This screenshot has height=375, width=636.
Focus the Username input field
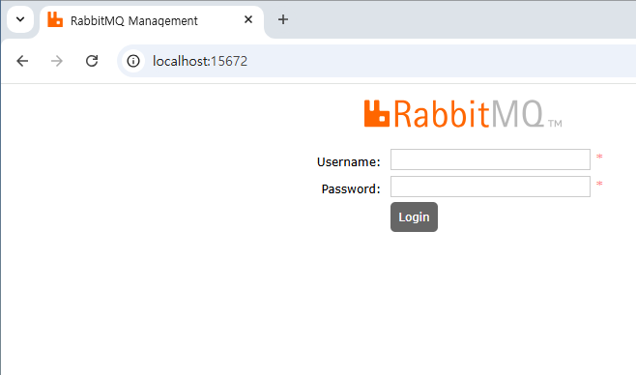click(x=490, y=159)
